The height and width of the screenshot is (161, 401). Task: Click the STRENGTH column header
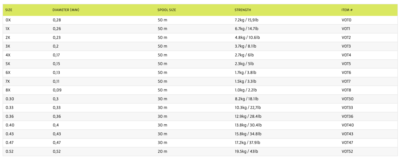tap(243, 10)
